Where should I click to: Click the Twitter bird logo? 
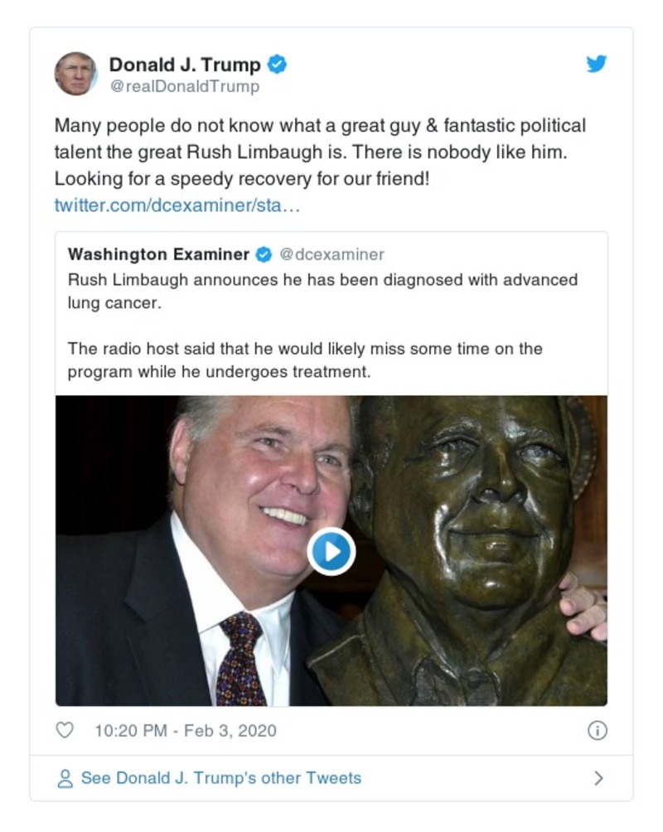[597, 64]
